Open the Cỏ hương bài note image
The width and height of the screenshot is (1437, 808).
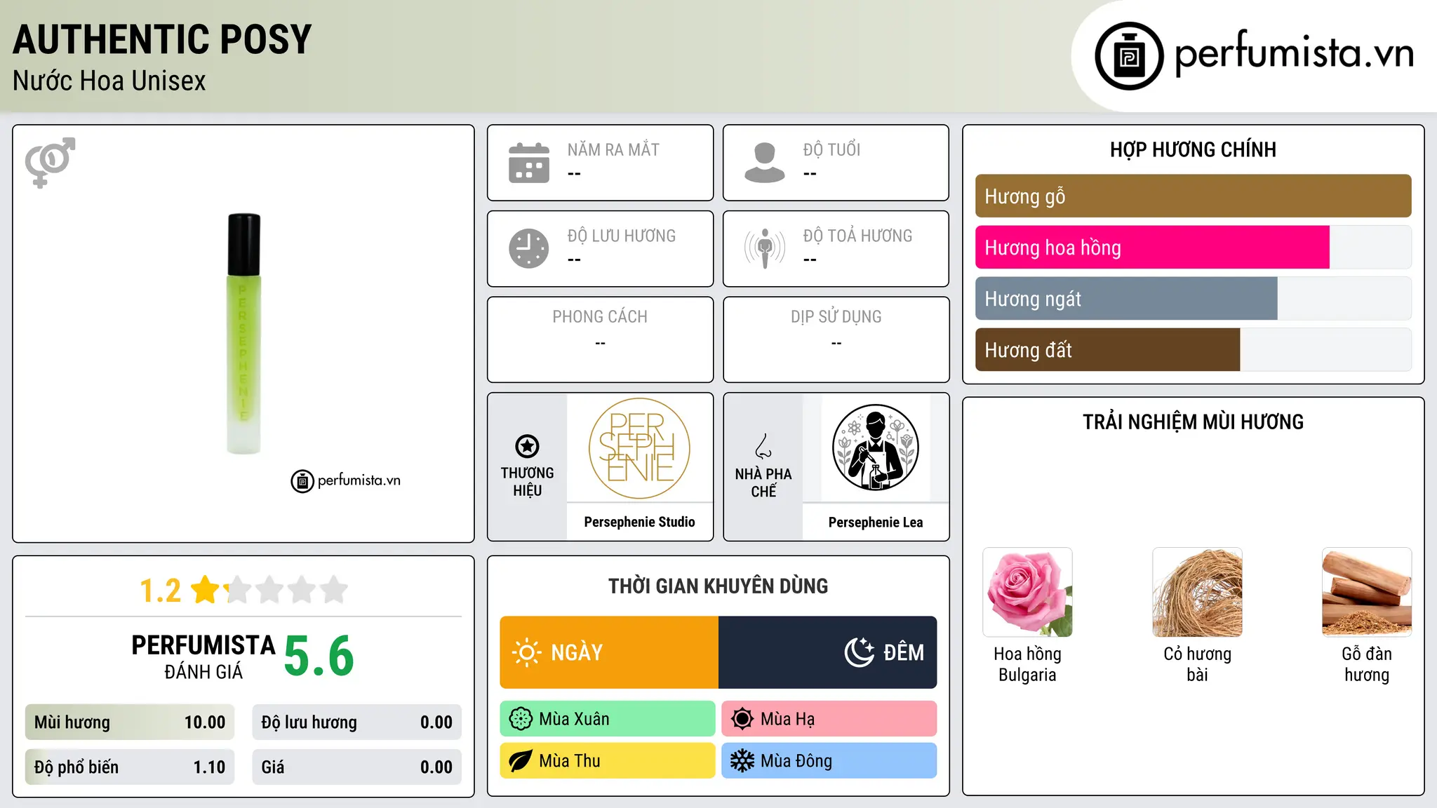(x=1197, y=593)
